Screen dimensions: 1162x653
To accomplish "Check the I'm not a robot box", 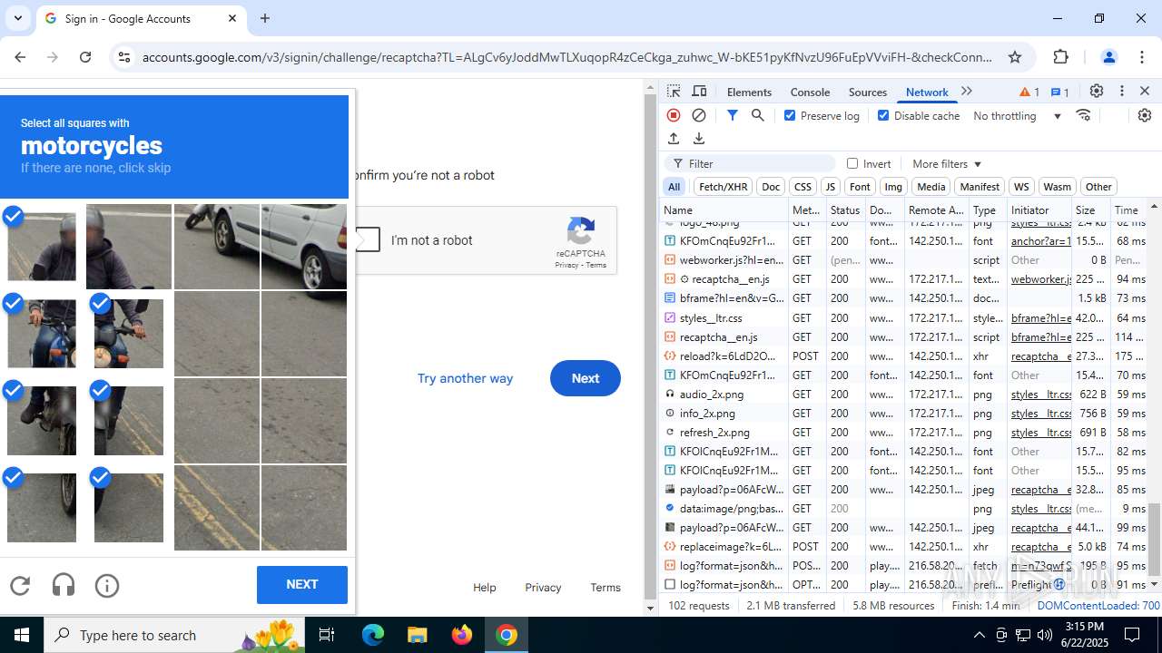I will tap(367, 239).
